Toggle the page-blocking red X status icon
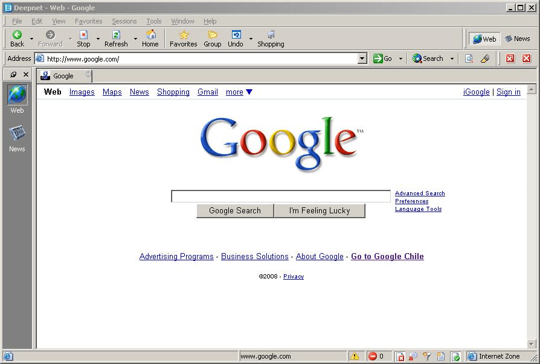This screenshot has height=364, width=540. (400, 356)
